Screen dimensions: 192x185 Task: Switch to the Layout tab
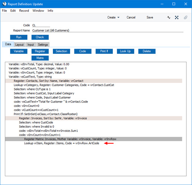[x=19, y=45]
